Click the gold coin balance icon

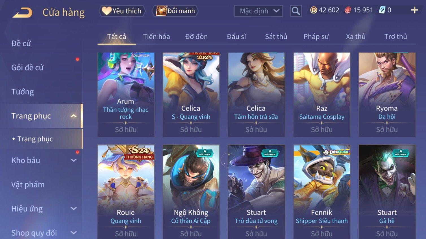pyautogui.click(x=314, y=10)
